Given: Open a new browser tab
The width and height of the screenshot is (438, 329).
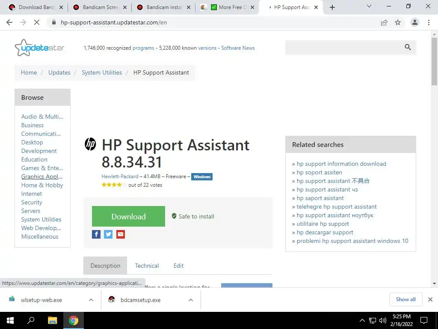Looking at the screenshot, I should pyautogui.click(x=332, y=7).
